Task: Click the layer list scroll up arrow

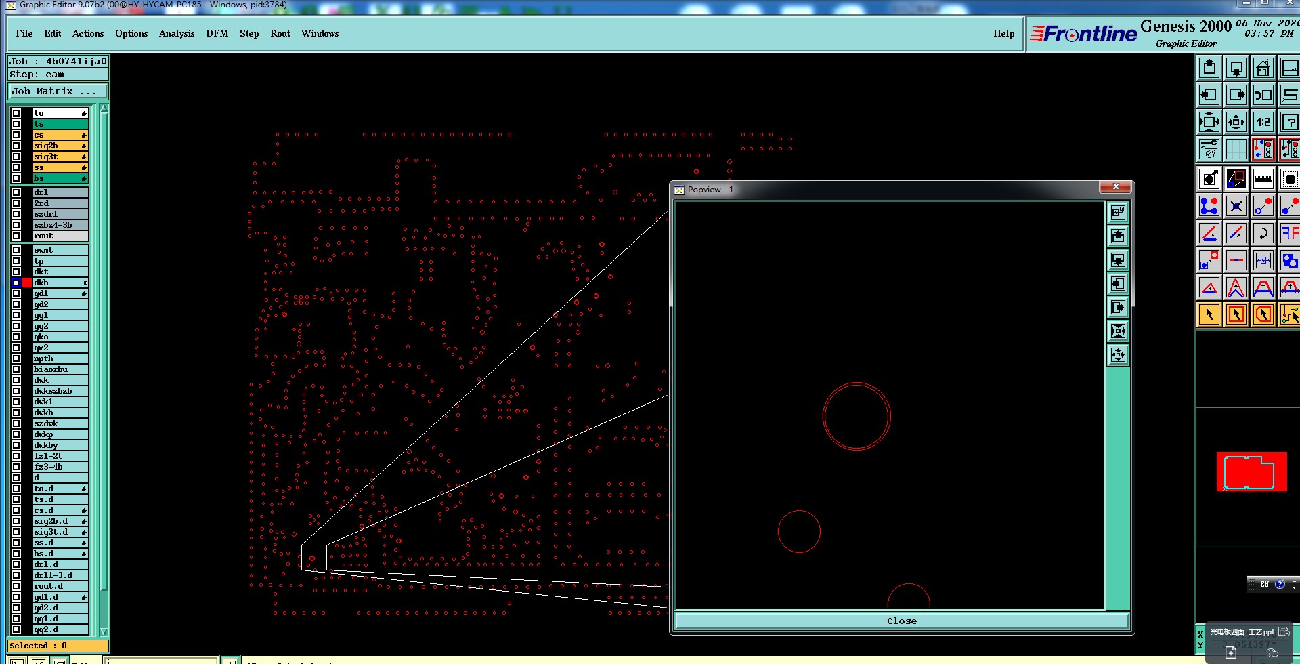Action: click(x=104, y=108)
